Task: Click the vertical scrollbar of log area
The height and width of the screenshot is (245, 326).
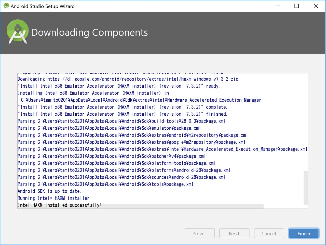Action: point(306,188)
